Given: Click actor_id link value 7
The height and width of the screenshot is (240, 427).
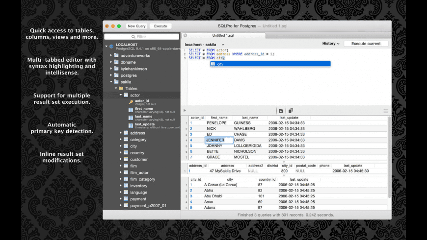Looking at the screenshot, I should point(191,157).
